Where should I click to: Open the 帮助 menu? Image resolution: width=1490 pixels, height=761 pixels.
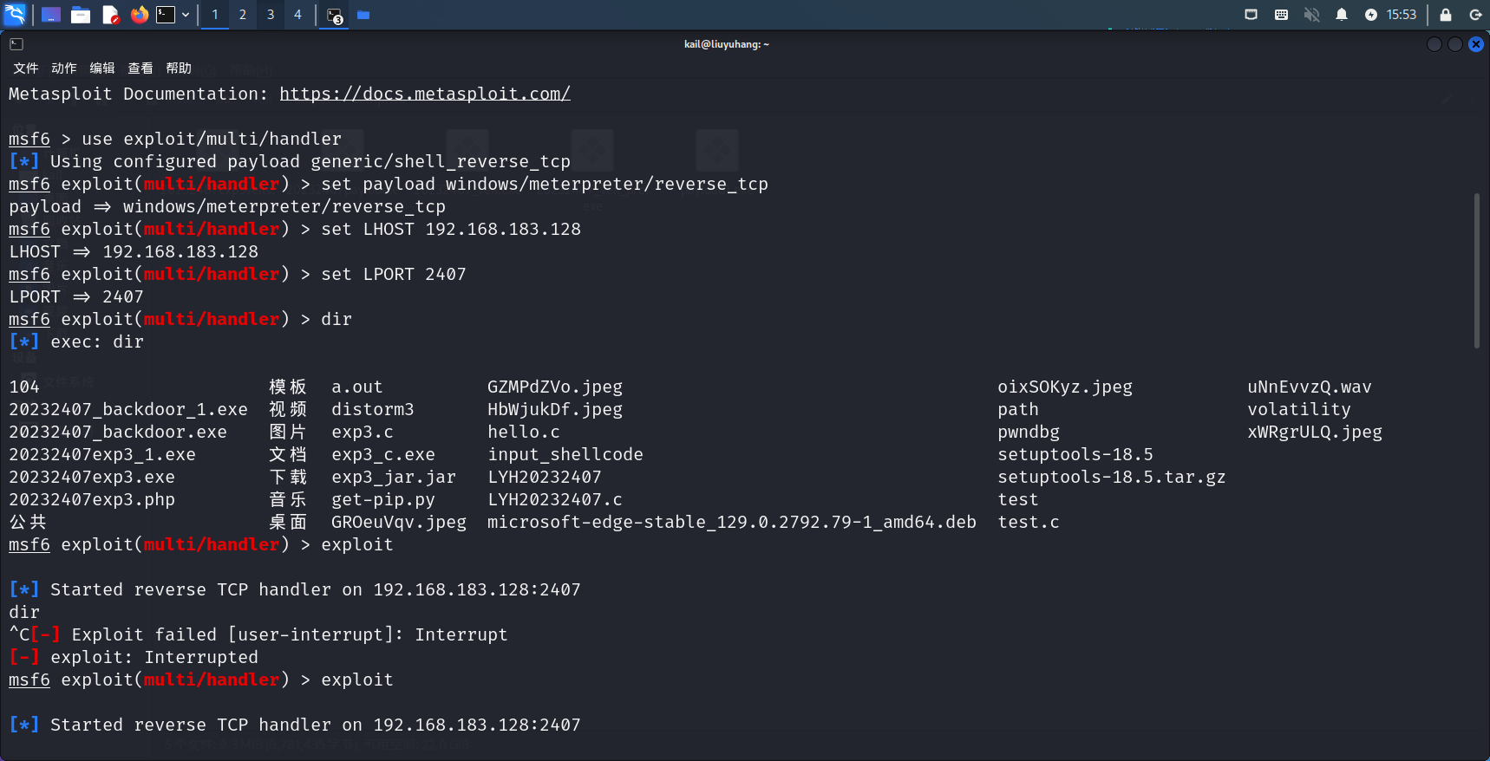(179, 68)
